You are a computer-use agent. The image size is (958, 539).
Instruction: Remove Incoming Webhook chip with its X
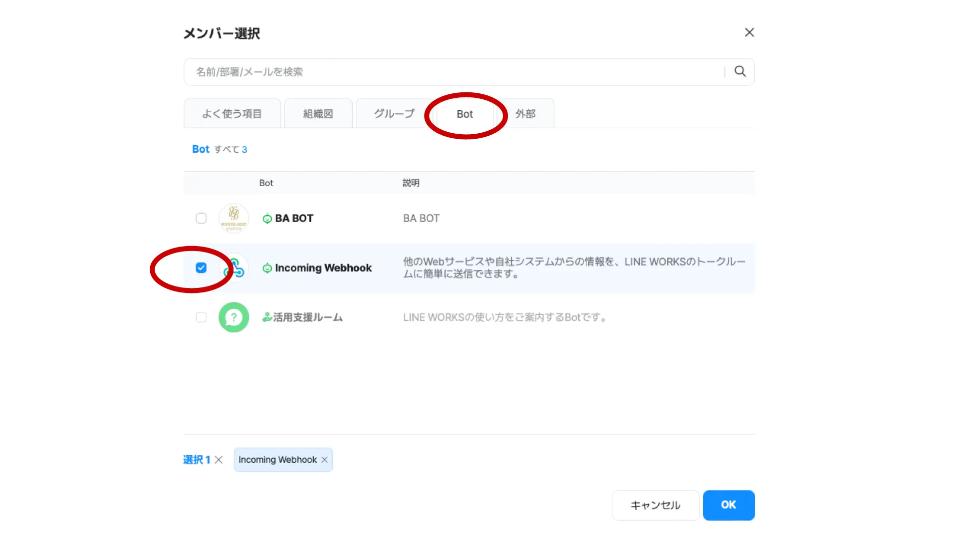click(x=324, y=460)
